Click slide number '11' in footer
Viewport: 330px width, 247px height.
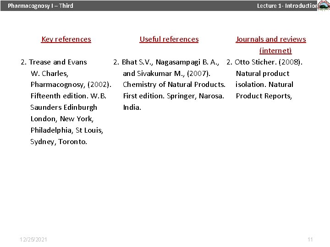click(x=310, y=240)
